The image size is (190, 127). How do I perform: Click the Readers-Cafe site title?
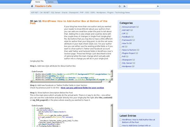pyautogui.click(x=43, y=6)
